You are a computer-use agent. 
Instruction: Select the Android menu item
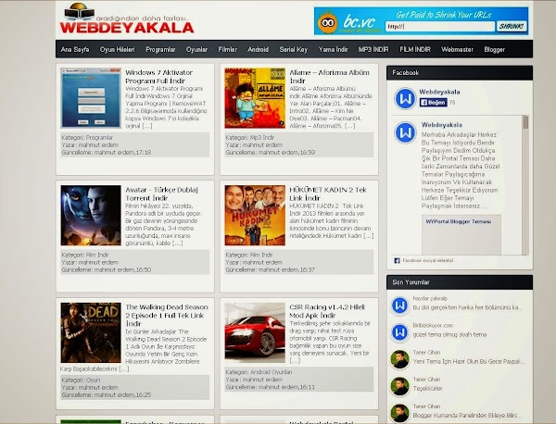[258, 50]
